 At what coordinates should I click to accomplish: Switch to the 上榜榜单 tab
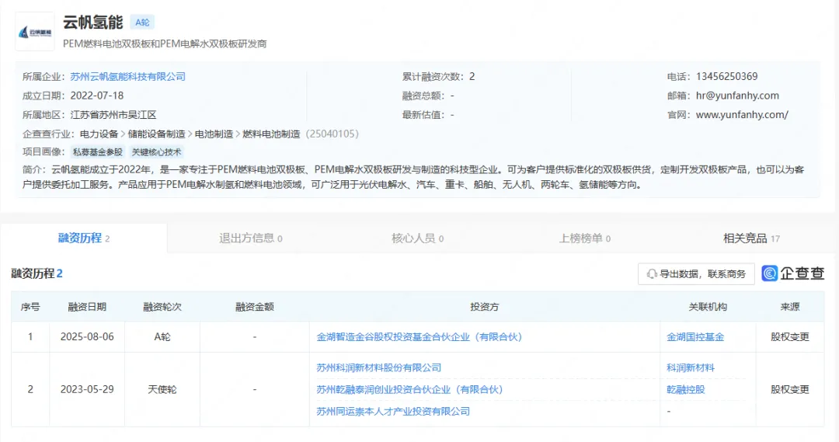click(585, 238)
